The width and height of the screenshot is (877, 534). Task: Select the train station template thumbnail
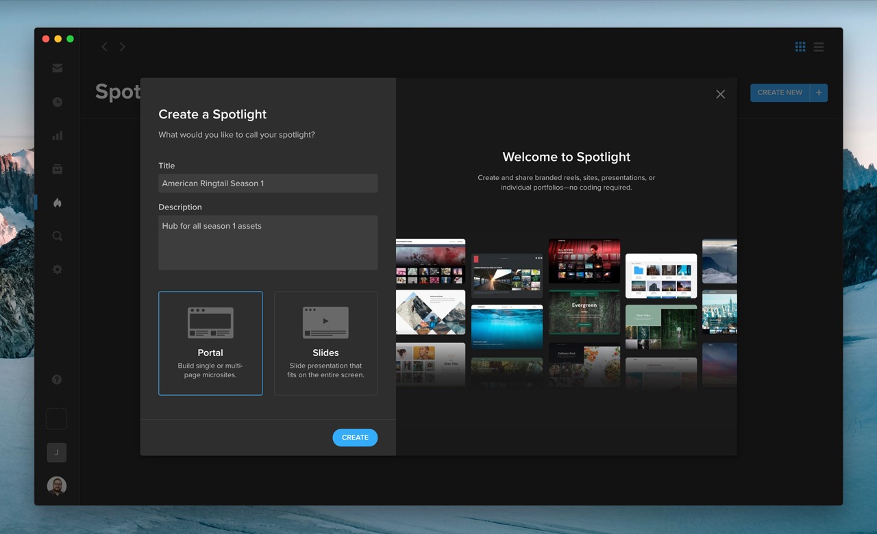pyautogui.click(x=507, y=276)
